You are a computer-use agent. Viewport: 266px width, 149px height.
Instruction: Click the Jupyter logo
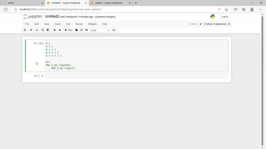click(x=32, y=17)
